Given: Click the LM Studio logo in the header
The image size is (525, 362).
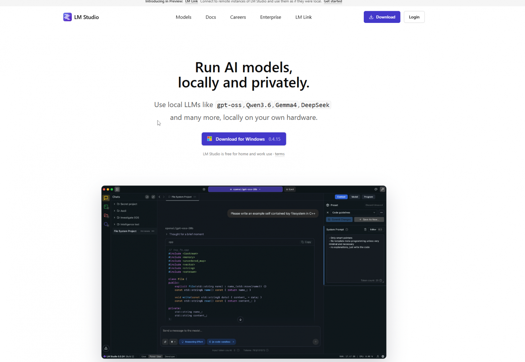Looking at the screenshot, I should 81,17.
